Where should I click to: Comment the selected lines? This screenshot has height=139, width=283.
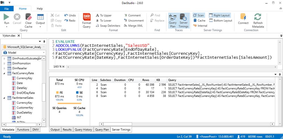click(x=132, y=15)
